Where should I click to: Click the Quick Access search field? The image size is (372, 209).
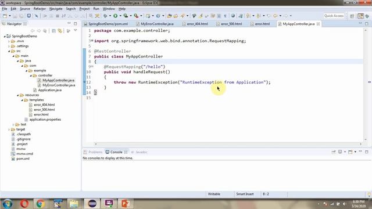334,16
